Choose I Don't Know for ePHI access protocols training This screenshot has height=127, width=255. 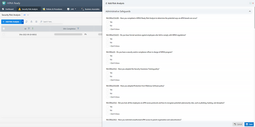point(107,114)
